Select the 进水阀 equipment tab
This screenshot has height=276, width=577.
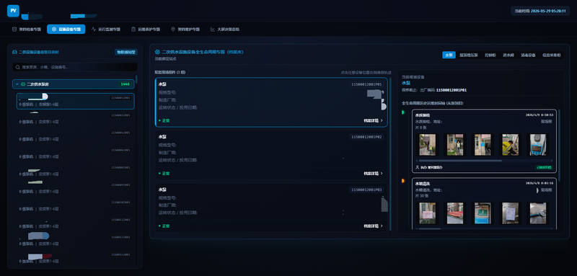(x=508, y=55)
